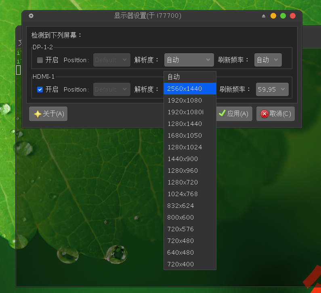Select 自动 in the resolution list
Image resolution: width=321 pixels, height=293 pixels.
(x=190, y=77)
